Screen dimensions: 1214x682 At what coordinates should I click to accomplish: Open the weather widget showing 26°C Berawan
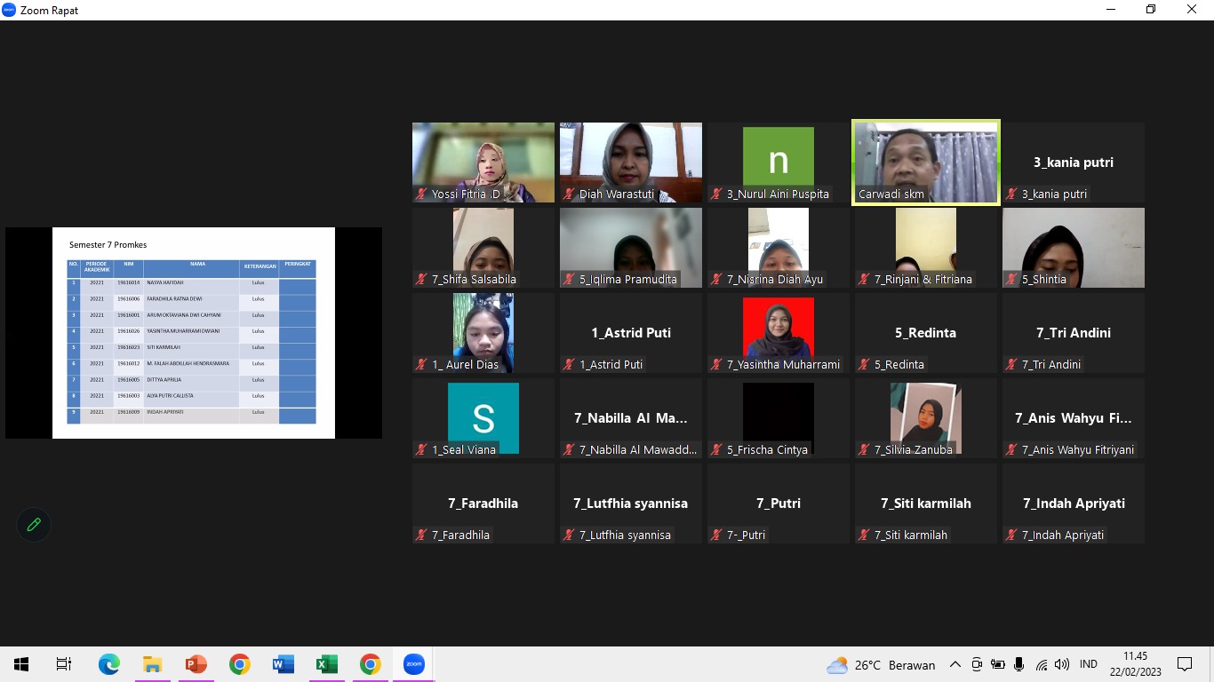(x=880, y=664)
